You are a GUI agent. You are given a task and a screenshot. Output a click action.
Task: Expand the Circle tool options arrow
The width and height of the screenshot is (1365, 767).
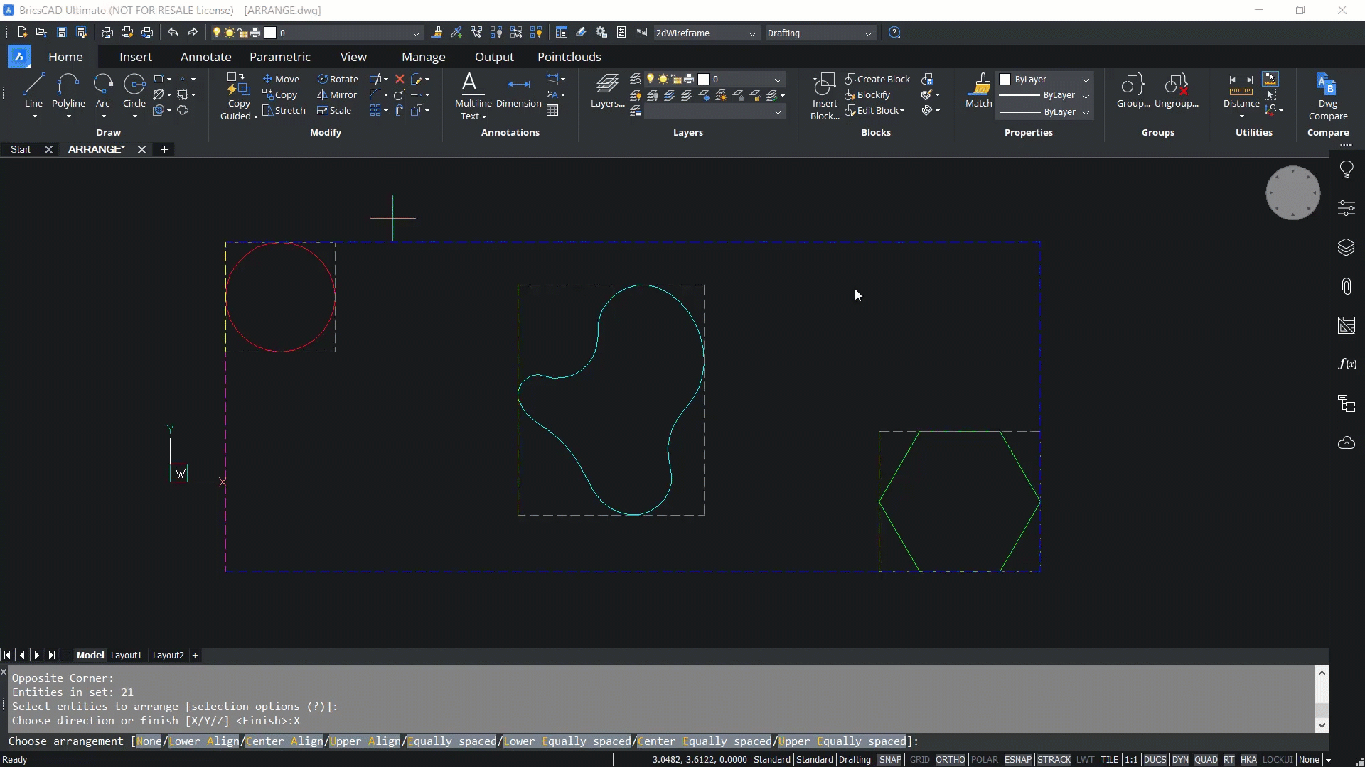pos(134,116)
